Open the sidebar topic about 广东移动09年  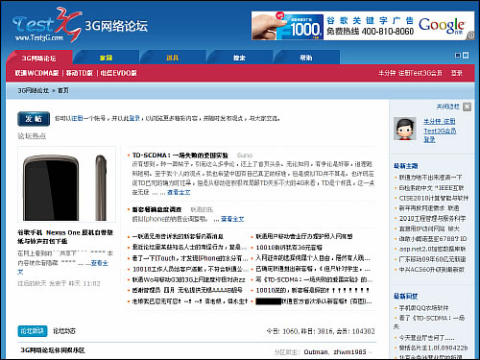pyautogui.click(x=432, y=259)
